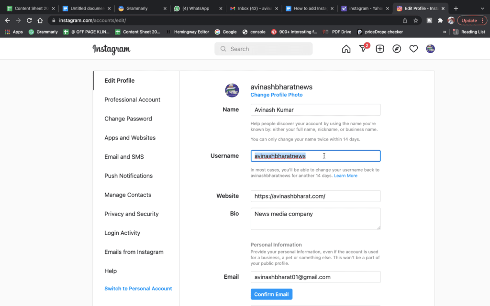This screenshot has height=306, width=490.
Task: Open the priceDrope checker bookmark
Action: tap(379, 32)
